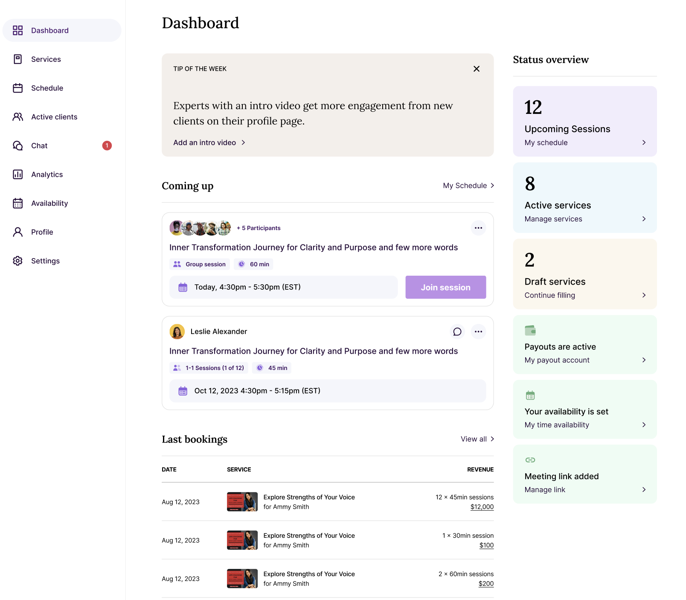
Task: Click the Analytics chart icon in sidebar
Action: point(17,175)
